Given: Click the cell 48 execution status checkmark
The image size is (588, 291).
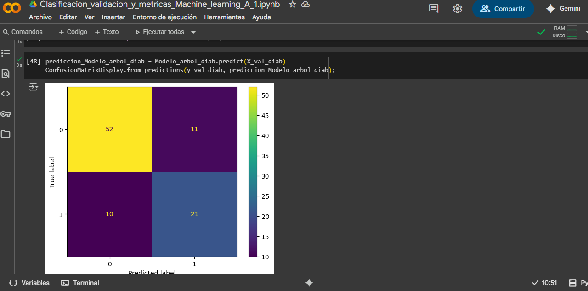Looking at the screenshot, I should (x=19, y=60).
